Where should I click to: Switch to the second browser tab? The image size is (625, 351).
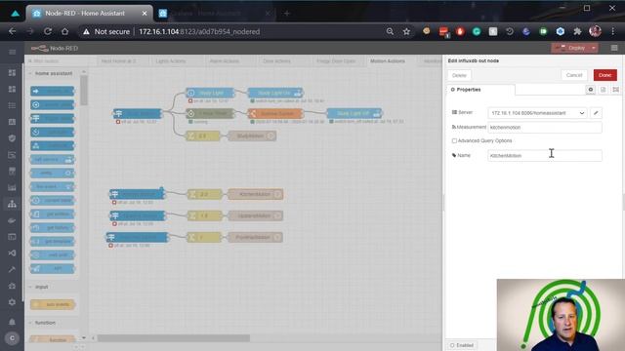[x=215, y=13]
